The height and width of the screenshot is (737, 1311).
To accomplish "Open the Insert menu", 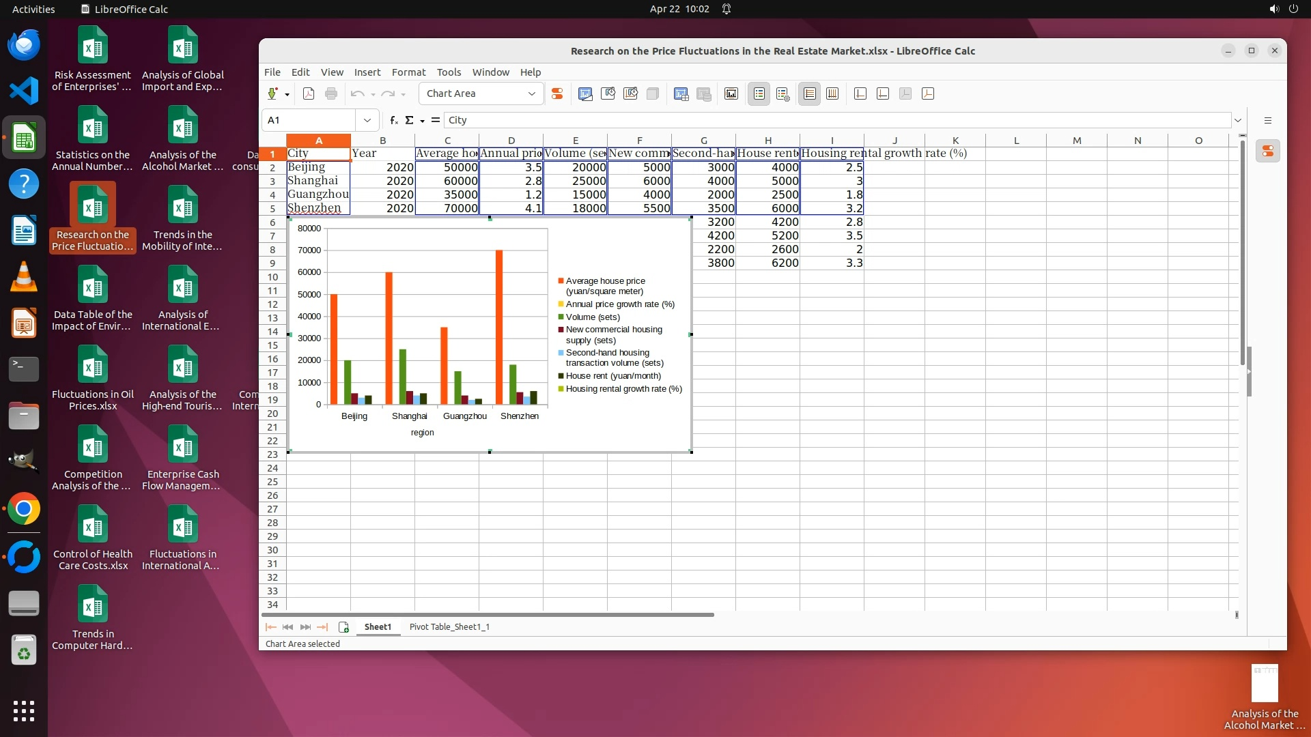I will tap(367, 72).
